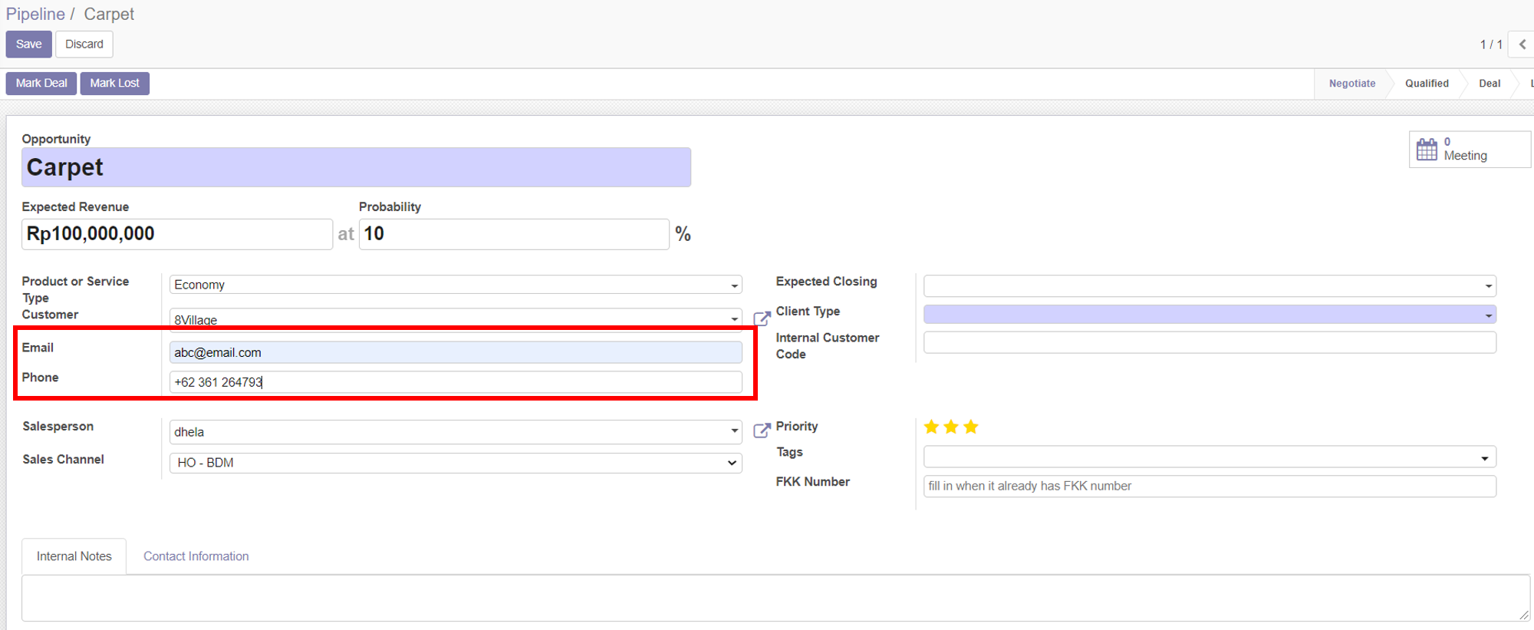The width and height of the screenshot is (1534, 630).
Task: Switch to Internal Notes tab
Action: point(74,556)
